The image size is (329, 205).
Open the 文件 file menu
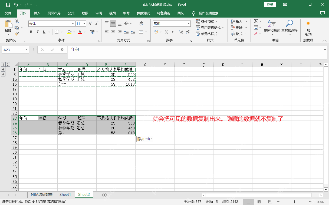click(x=8, y=13)
